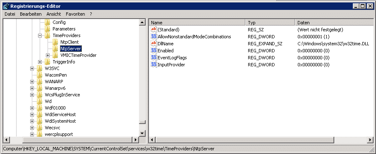
Task: Click the NtpServer folder icon
Action: (x=55, y=49)
